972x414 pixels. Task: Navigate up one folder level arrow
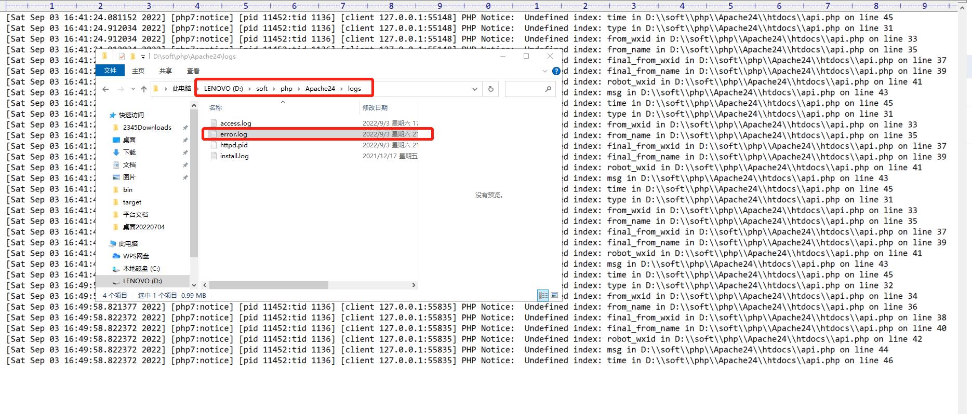tap(144, 89)
